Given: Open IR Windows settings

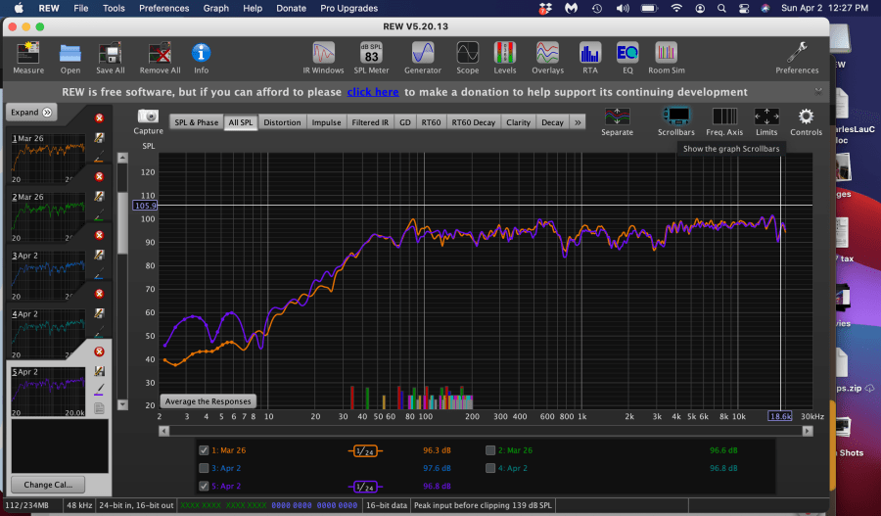Looking at the screenshot, I should (x=323, y=58).
